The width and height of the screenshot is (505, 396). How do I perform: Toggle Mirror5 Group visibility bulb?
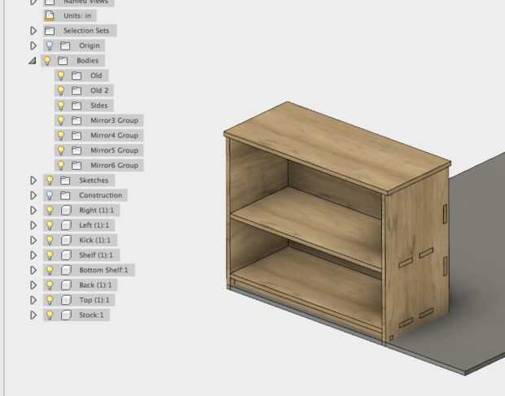tap(61, 150)
